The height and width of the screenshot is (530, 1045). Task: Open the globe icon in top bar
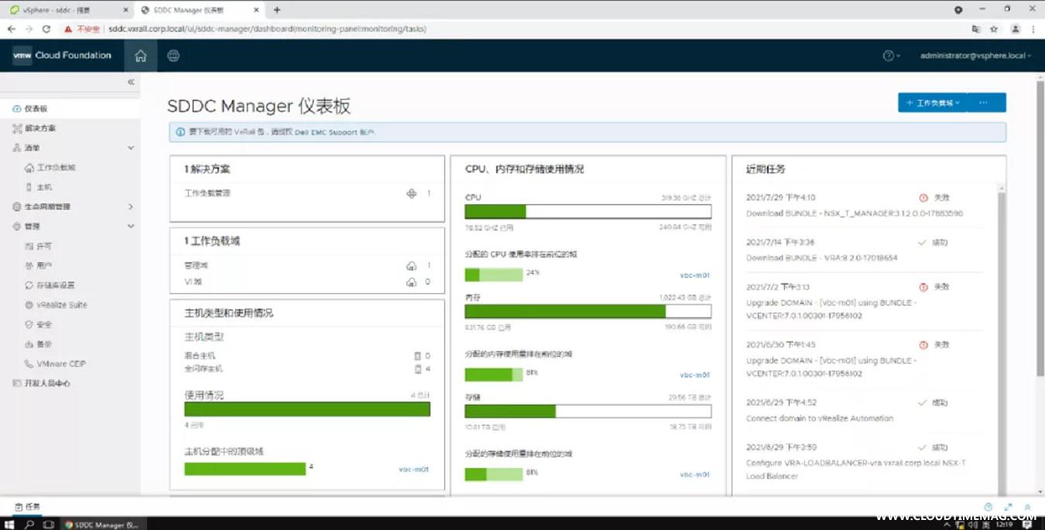pyautogui.click(x=173, y=56)
